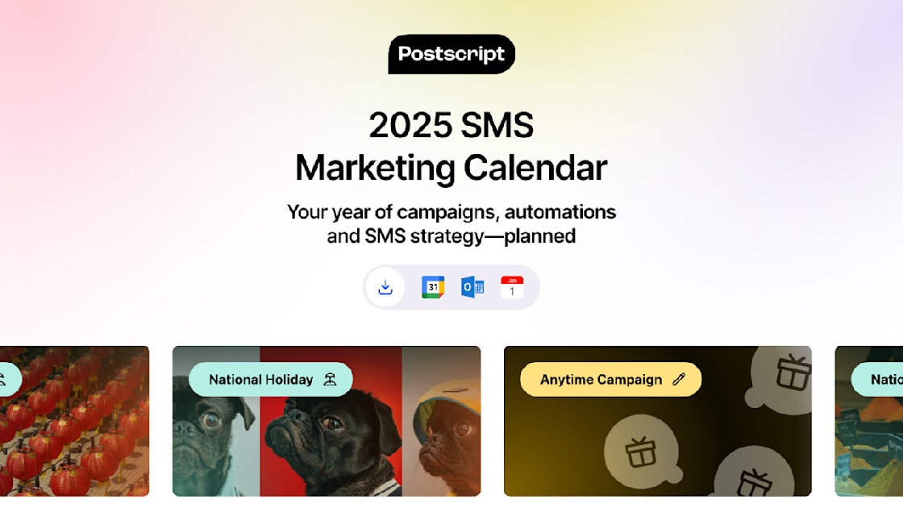Click the "2025 SMS Marketing Calendar" heading
The width and height of the screenshot is (903, 508).
coord(451,146)
